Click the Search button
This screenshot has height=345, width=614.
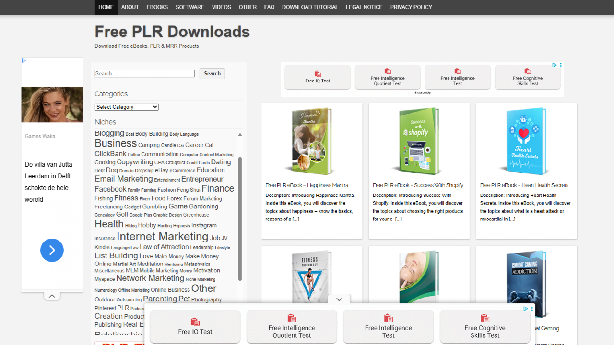(212, 73)
